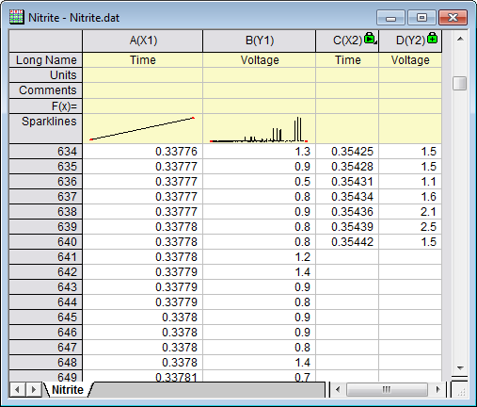Click the Units cell of column A
The width and height of the screenshot is (477, 407).
[143, 75]
